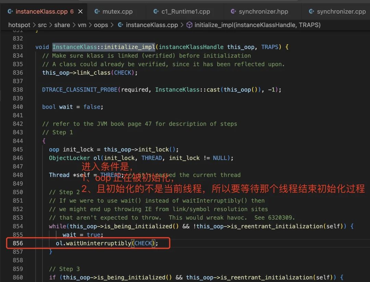370x282 pixels.
Task: Select the src breadcrumb segment
Action: tap(42, 25)
